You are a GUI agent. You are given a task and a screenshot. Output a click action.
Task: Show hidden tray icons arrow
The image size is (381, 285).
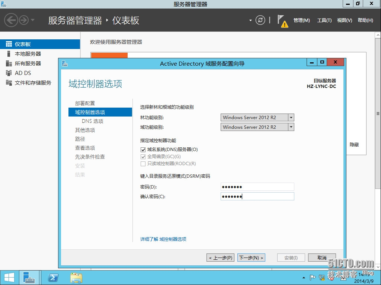pos(304,278)
